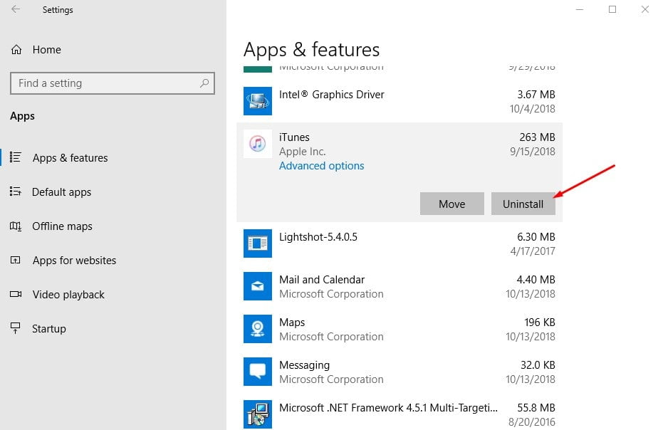
Task: Click the 32.0 KB size value
Action: click(538, 365)
